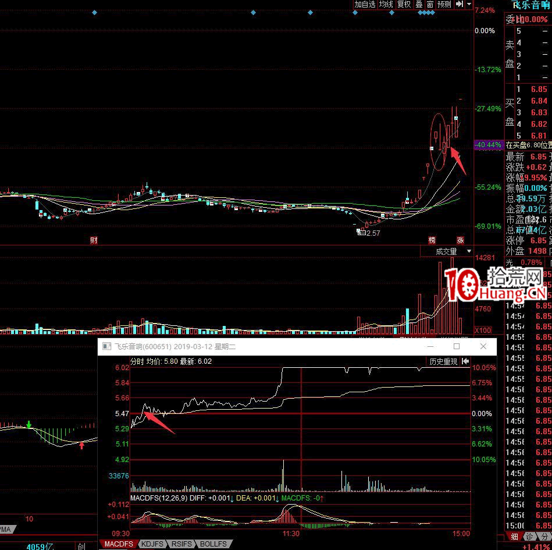Click the 4059亿 turnover value

[x=40, y=547]
